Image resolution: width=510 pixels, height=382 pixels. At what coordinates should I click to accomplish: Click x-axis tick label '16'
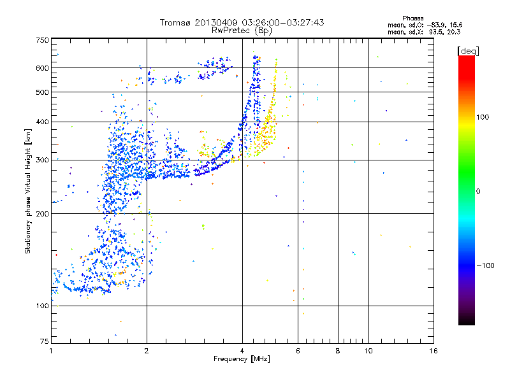pyautogui.click(x=433, y=351)
